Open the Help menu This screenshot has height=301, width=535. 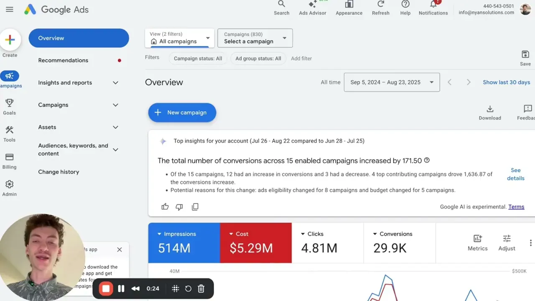coord(405,8)
